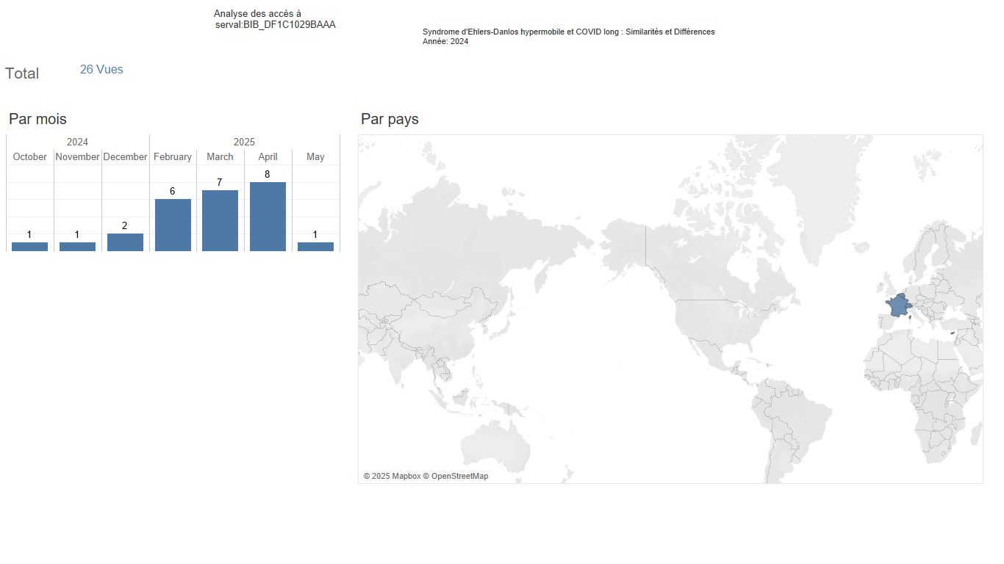Click the 'February' month label
The height and width of the screenshot is (564, 1004).
(173, 156)
